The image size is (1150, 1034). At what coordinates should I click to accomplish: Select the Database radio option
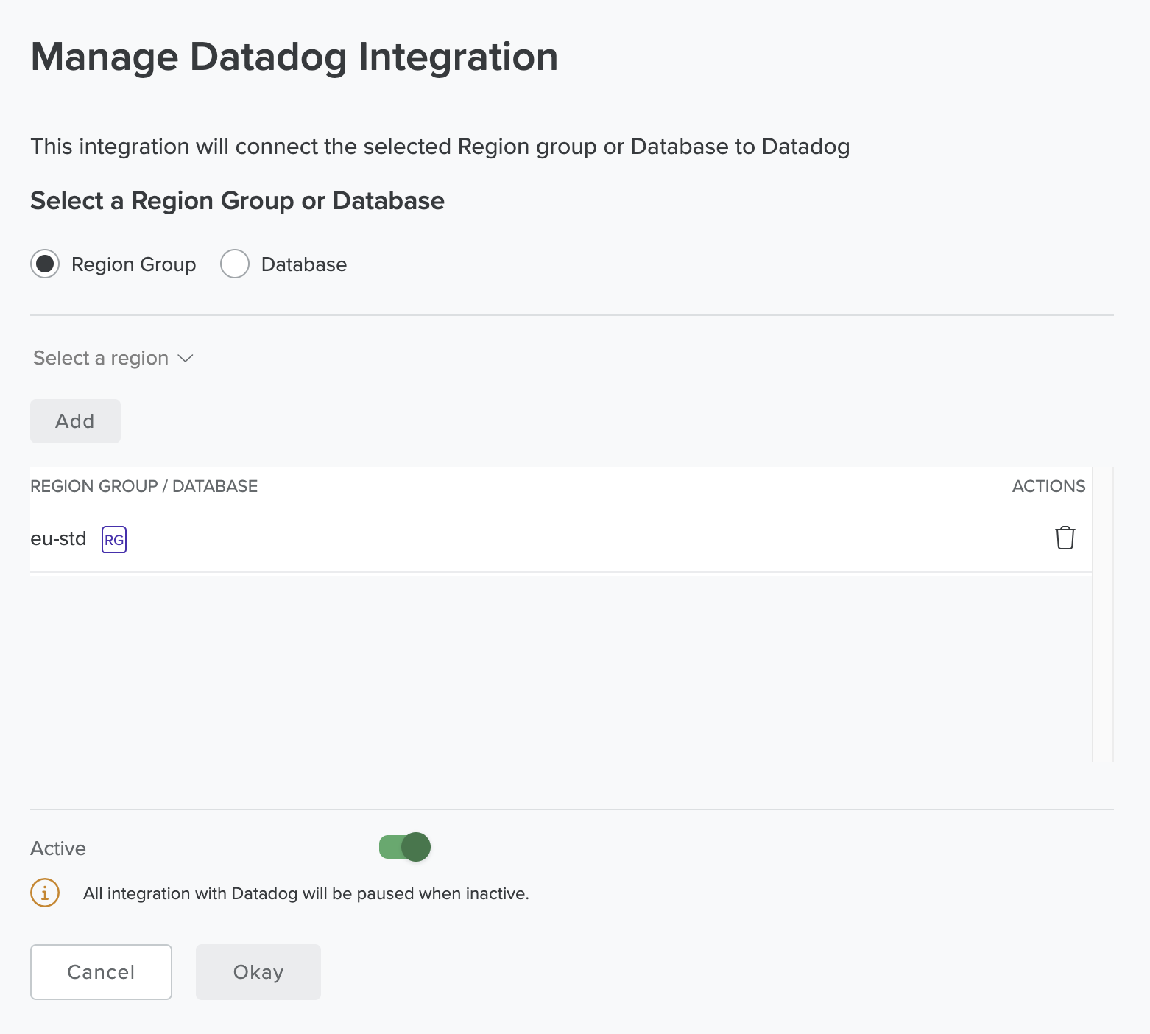pyautogui.click(x=235, y=264)
